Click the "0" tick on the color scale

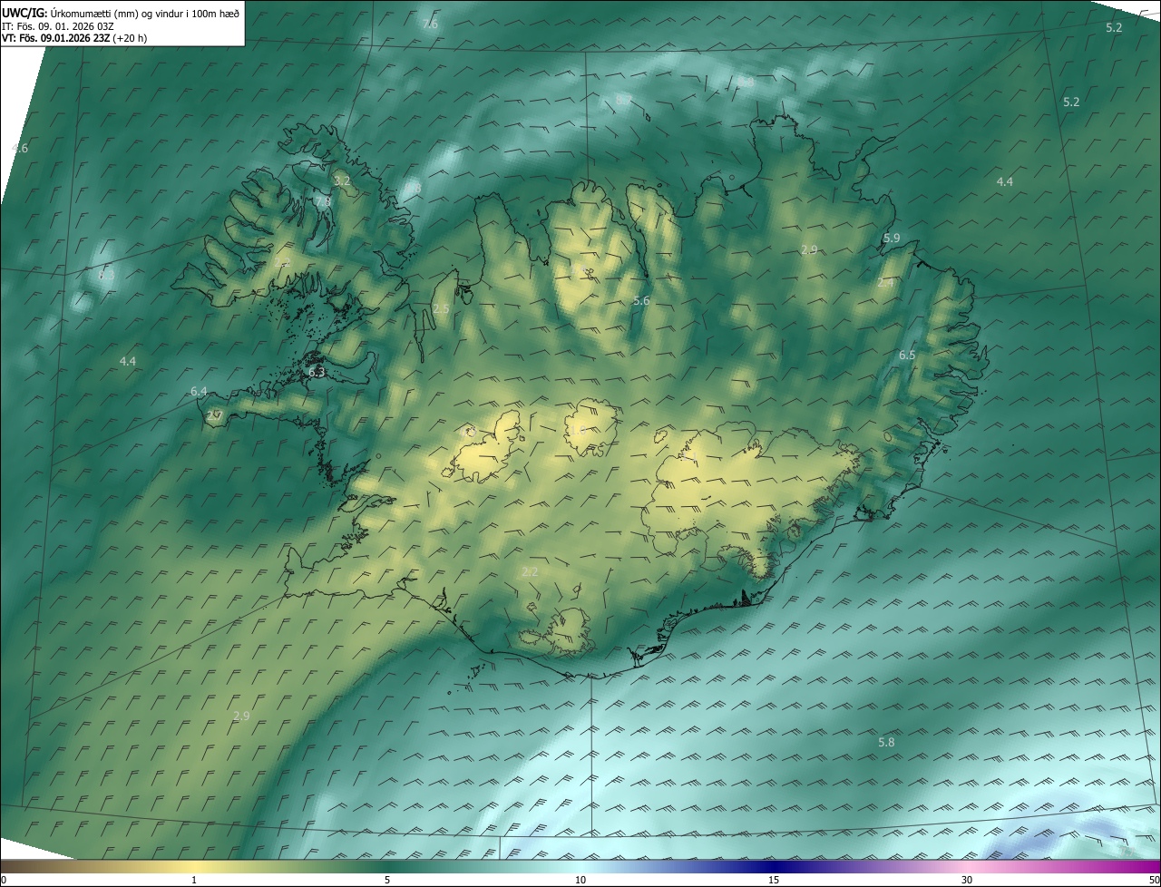(4, 880)
